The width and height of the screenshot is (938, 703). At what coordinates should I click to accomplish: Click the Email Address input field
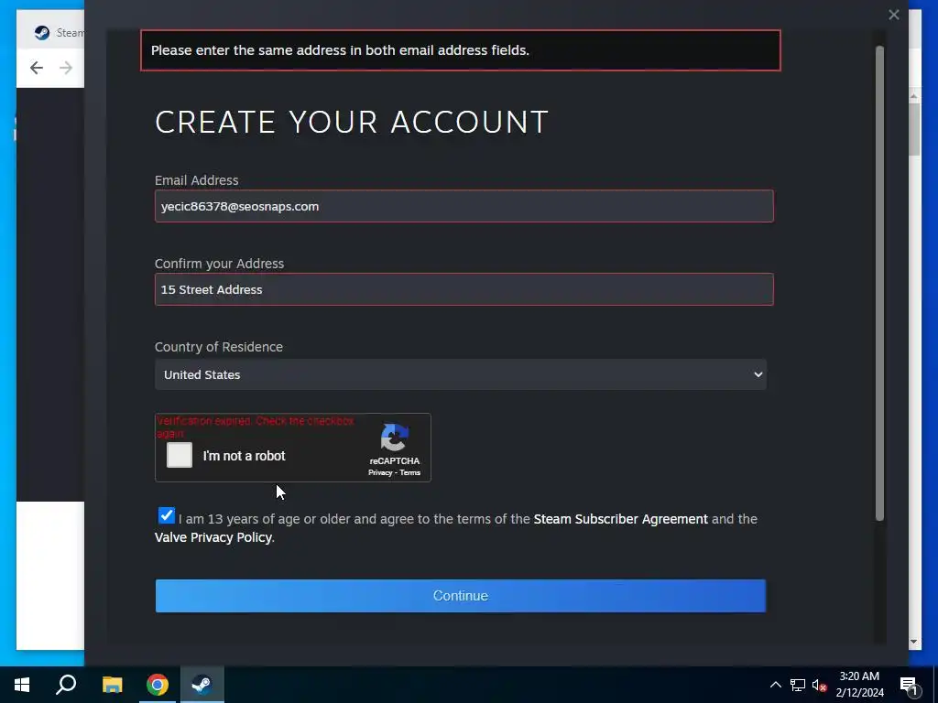[464, 206]
